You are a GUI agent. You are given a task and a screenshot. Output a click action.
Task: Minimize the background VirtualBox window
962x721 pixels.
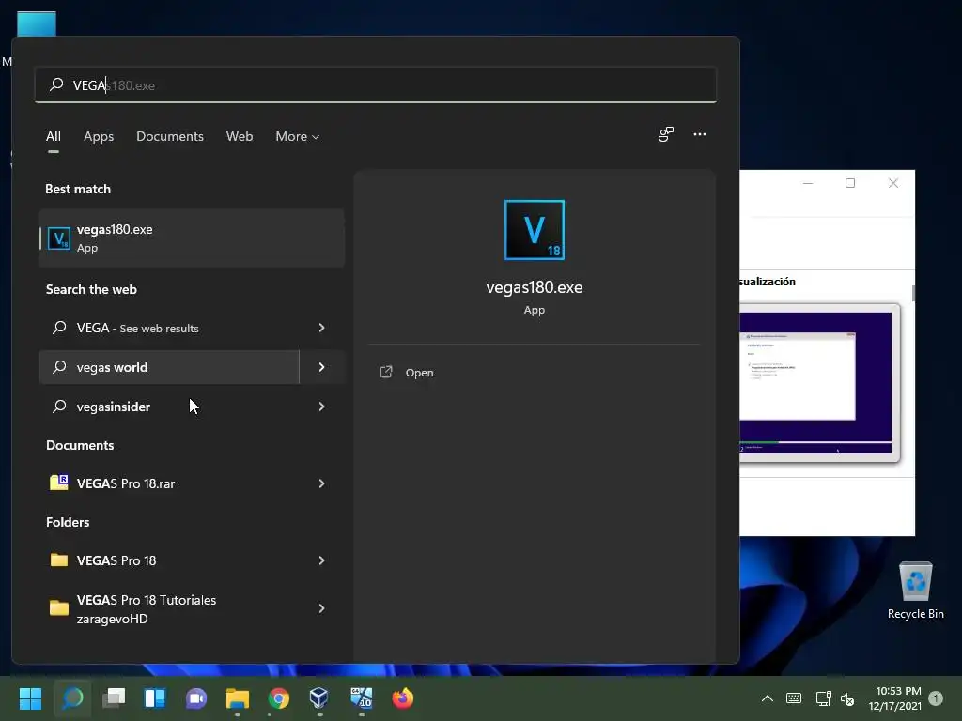tap(808, 183)
